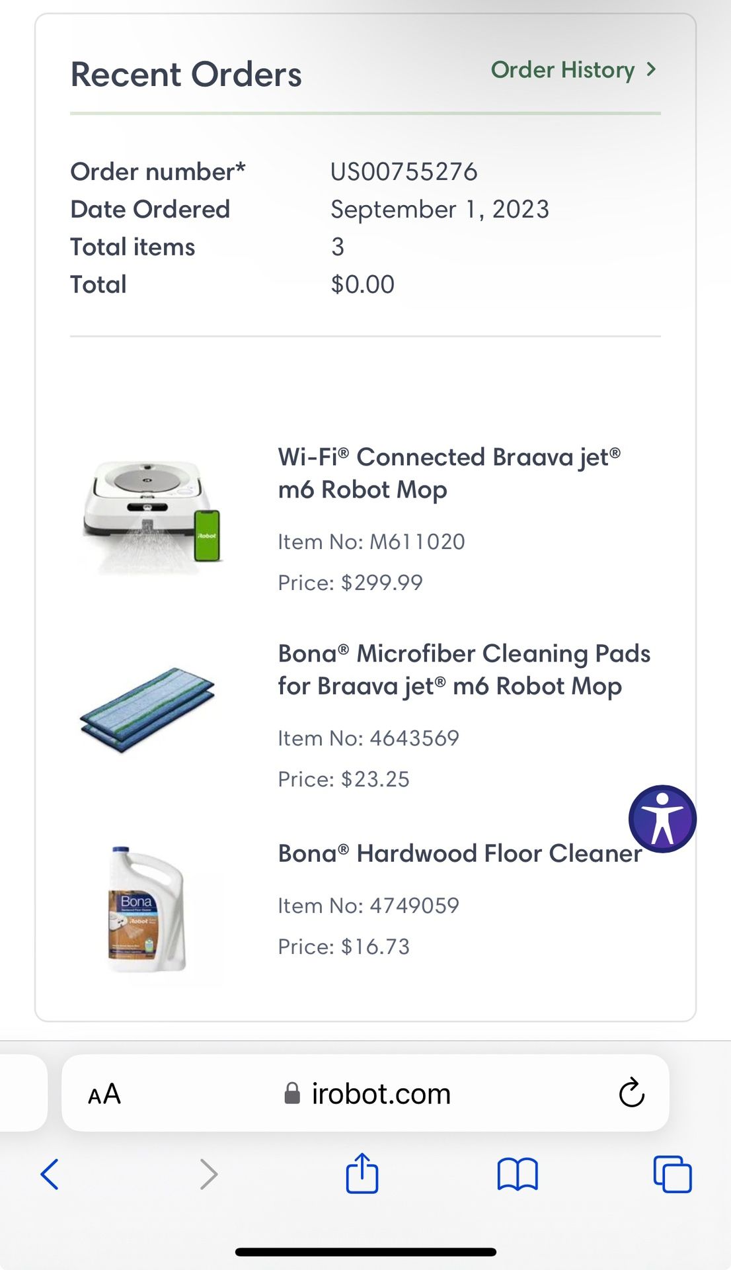Open Bona Hardwood Floor Cleaner title
731x1270 pixels.
pos(459,853)
